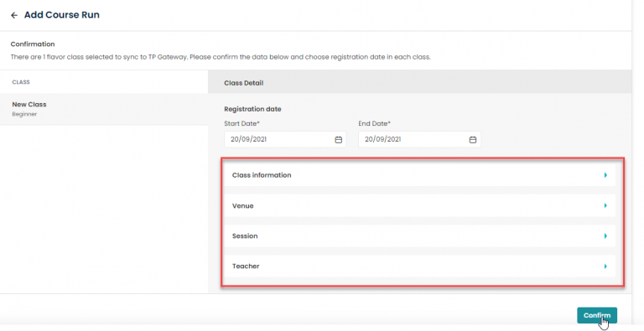Click the Registration date label

(252, 109)
